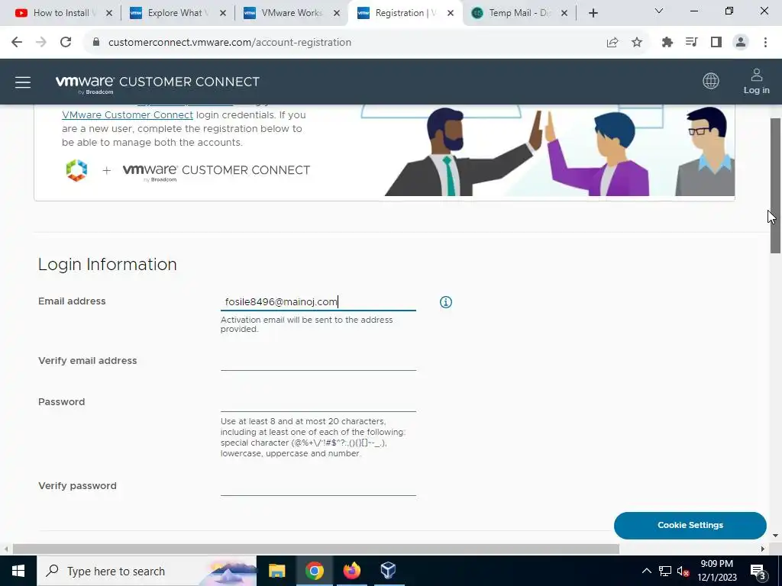Image resolution: width=782 pixels, height=586 pixels.
Task: Open the media control icon in Chrome toolbar
Action: pyautogui.click(x=692, y=43)
